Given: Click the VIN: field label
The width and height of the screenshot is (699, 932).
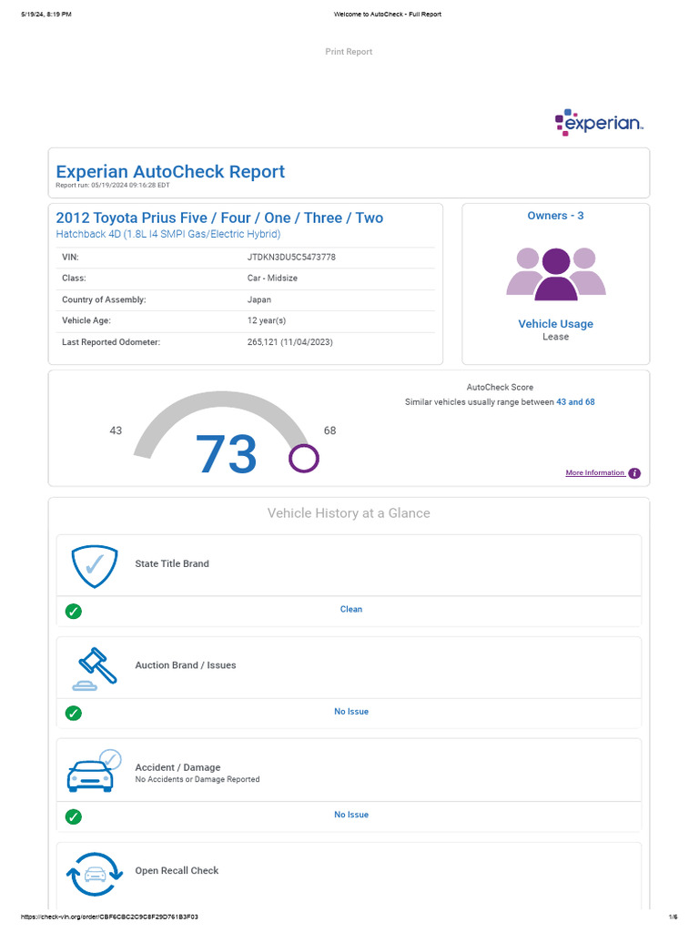Looking at the screenshot, I should 70,258.
